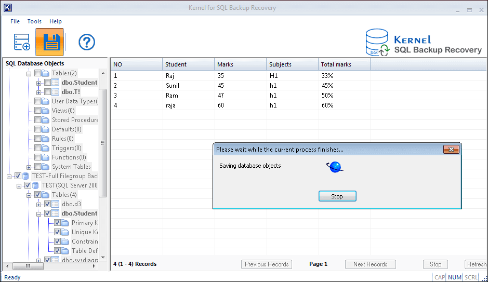Click the Views(0) folder icon
Screen dimensions: 488x282
pyautogui.click(x=45, y=111)
